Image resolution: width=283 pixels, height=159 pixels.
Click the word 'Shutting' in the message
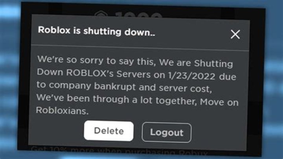[213, 64]
